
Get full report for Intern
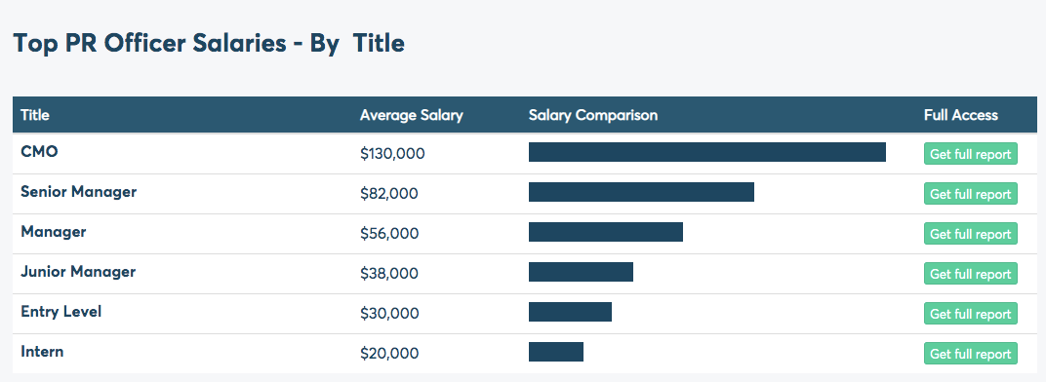971,354
